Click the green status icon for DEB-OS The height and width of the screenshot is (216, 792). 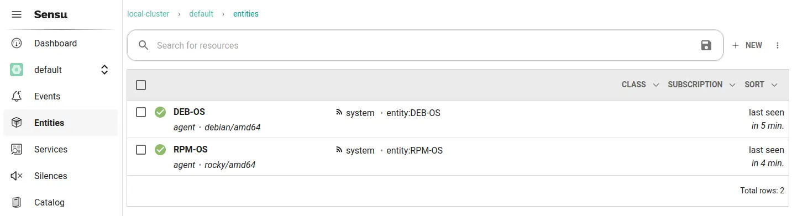point(160,113)
